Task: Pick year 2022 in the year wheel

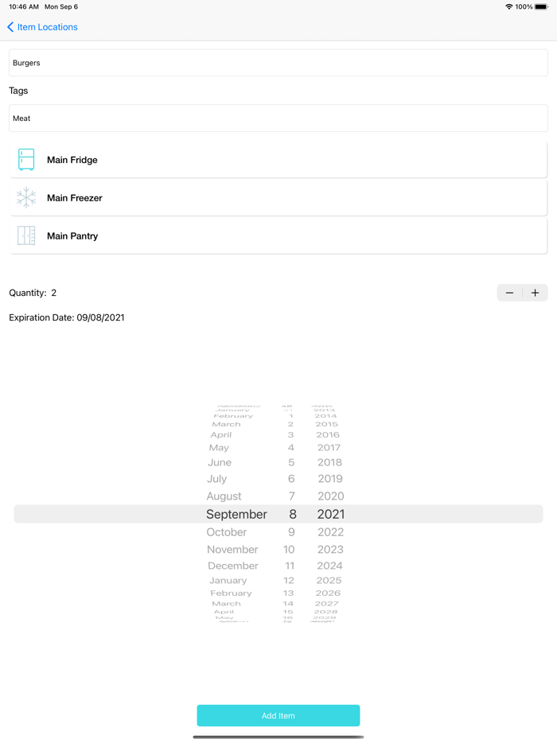Action: [330, 532]
